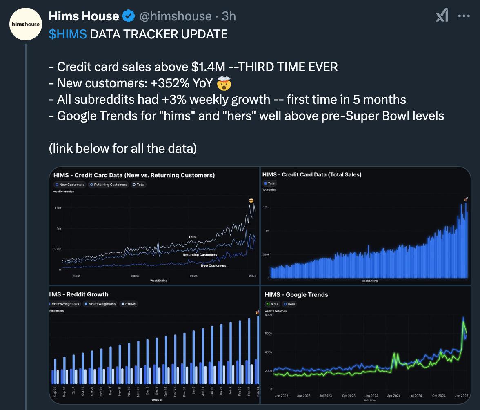Open the more options menu on the tweet
This screenshot has height=410, width=480.
tap(464, 16)
